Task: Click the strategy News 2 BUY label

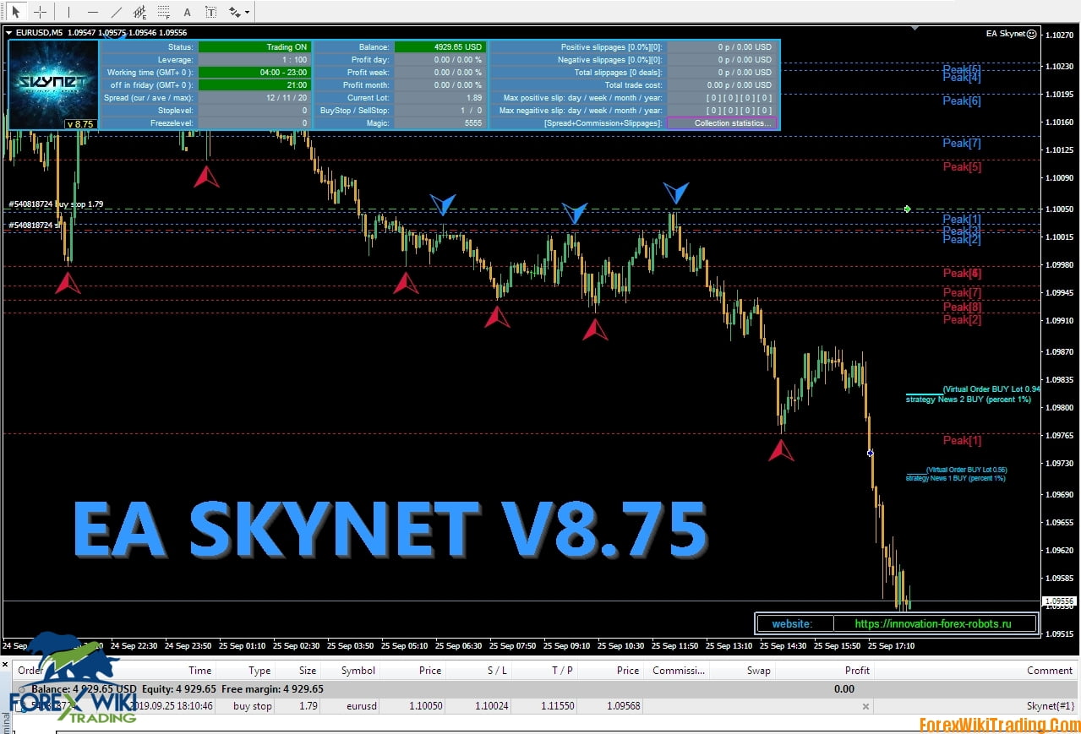Action: tap(968, 400)
